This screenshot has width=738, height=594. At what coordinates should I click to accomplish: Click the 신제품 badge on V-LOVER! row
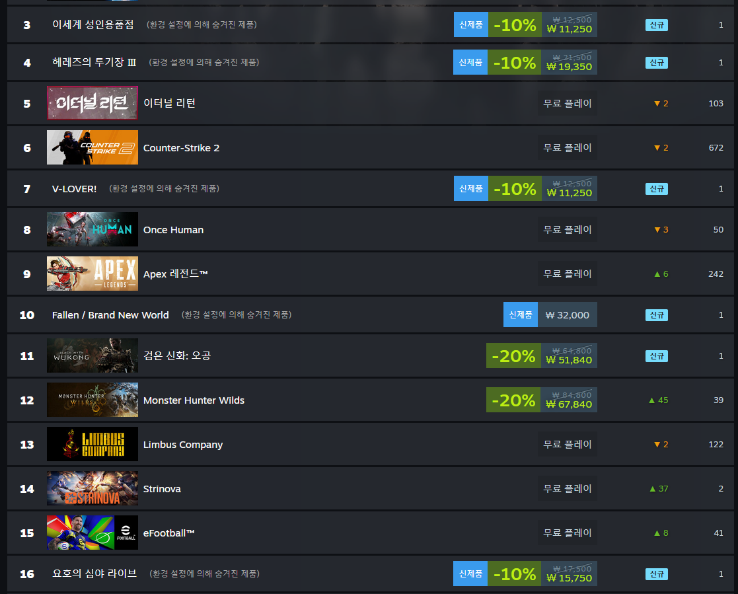pos(470,188)
